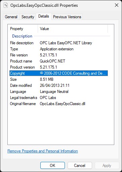Select the highlighted Copyright row

pos(58,73)
